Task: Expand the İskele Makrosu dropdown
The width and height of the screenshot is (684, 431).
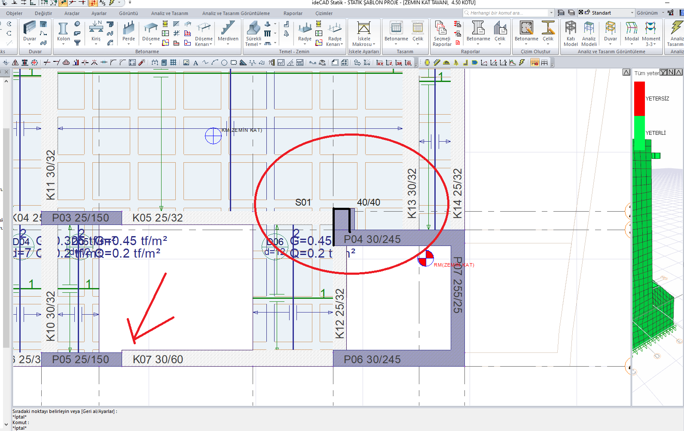Action: [x=363, y=44]
